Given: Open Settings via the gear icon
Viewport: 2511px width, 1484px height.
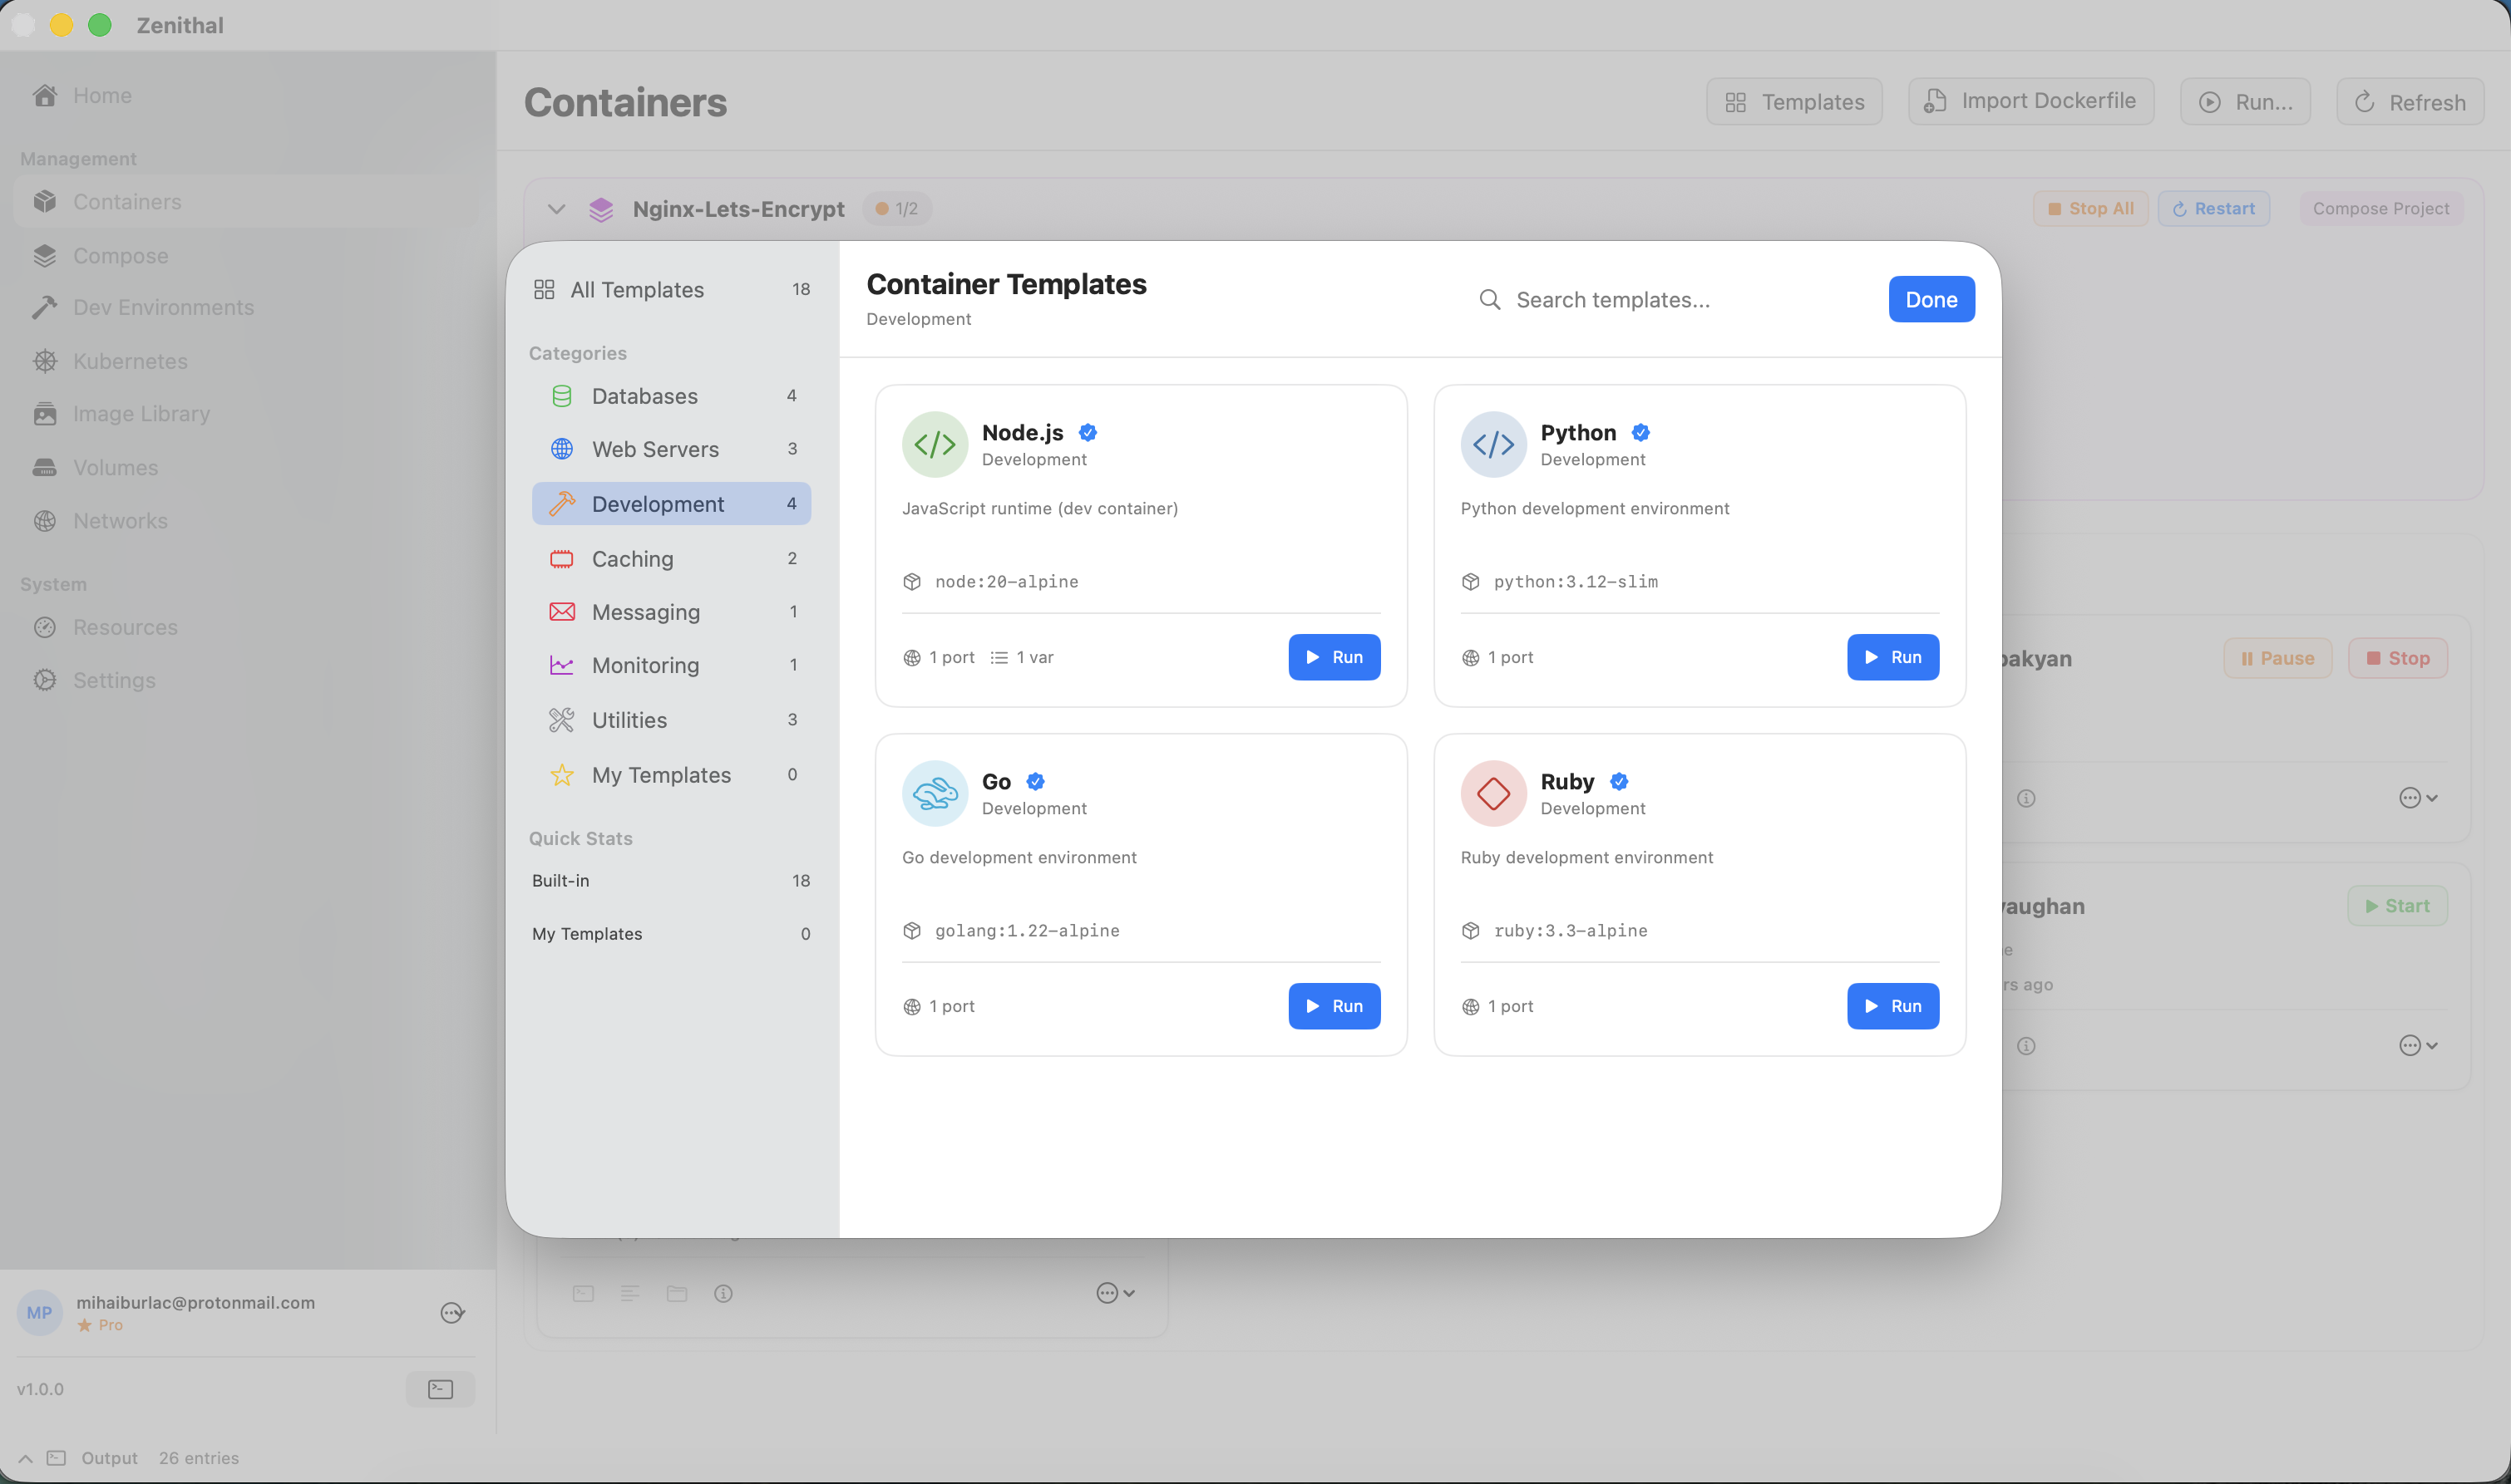Looking at the screenshot, I should click(x=46, y=680).
